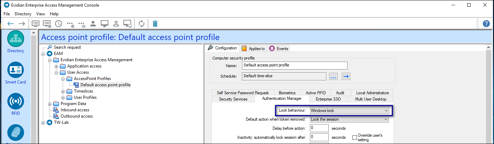Screen dimensions: 494x144
Task: Switch to the Events tab
Action: tap(279, 49)
